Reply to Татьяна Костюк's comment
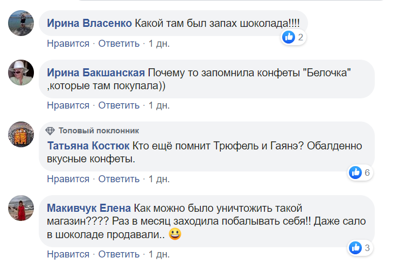Image resolution: width=399 pixels, height=265 pixels. [x=119, y=178]
